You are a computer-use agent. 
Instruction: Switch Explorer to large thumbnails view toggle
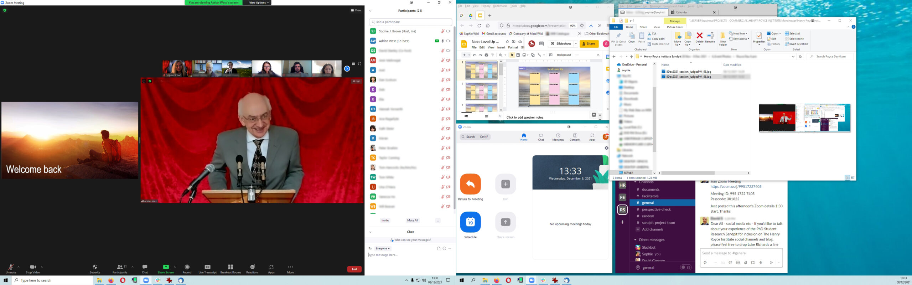[853, 178]
